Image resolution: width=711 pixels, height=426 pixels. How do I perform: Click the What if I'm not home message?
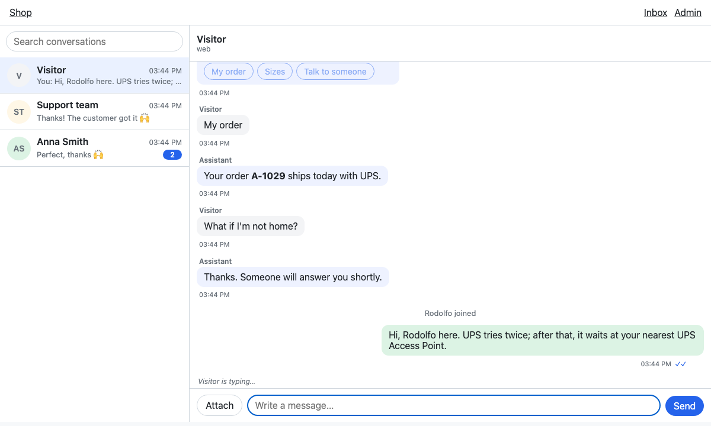tap(251, 226)
